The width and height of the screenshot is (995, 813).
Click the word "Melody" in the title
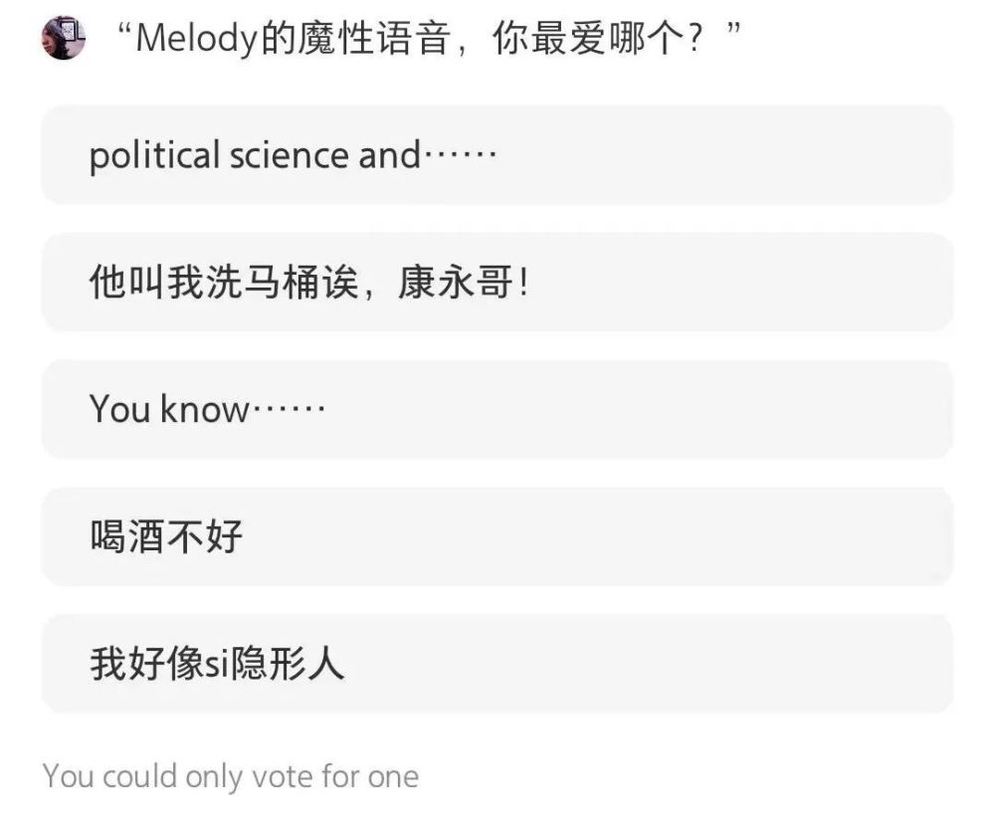196,39
